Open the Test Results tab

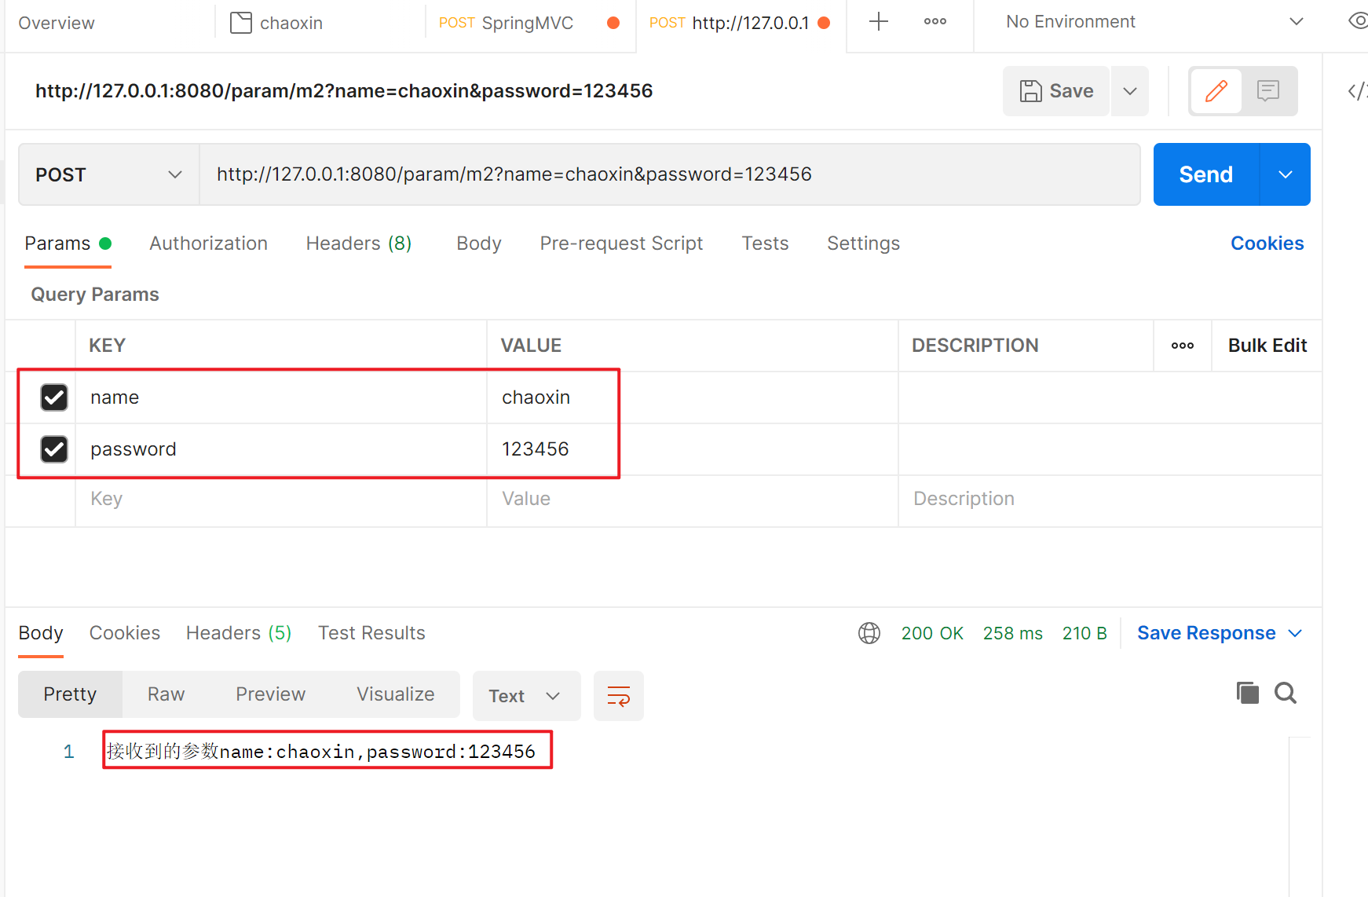[371, 633]
